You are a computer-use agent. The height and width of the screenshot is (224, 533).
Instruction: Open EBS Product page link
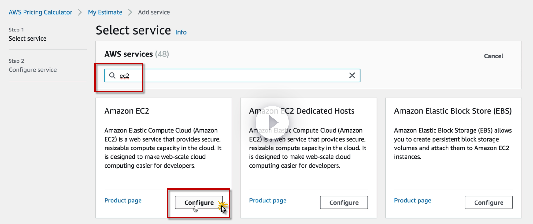[x=413, y=201]
